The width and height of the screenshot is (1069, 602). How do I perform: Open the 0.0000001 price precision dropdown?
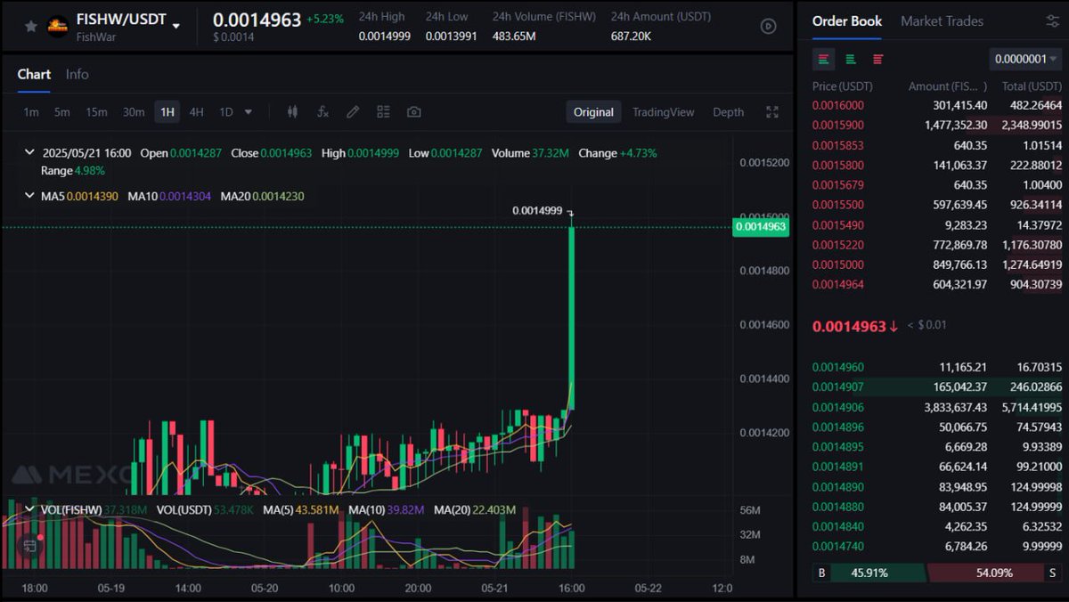coord(1025,59)
